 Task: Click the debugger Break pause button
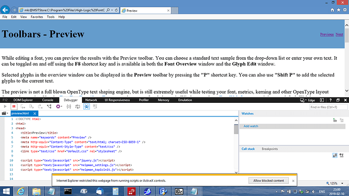point(14,106)
